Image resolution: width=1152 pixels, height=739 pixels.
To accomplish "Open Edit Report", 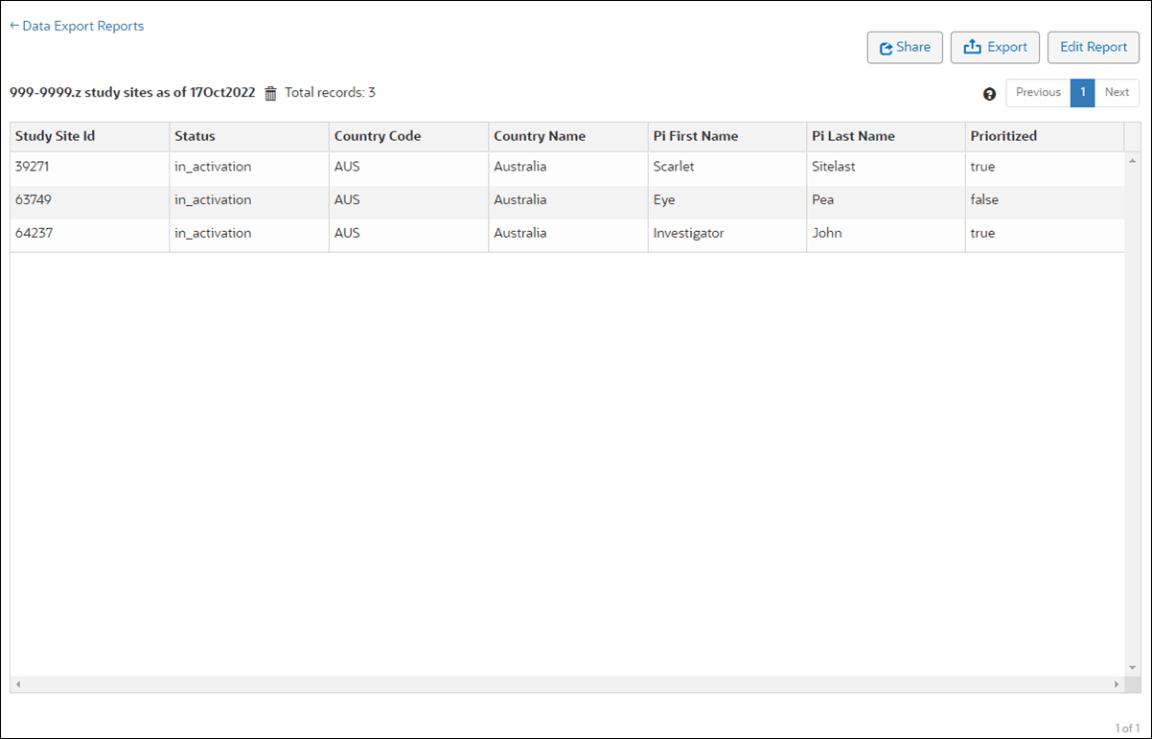I will (x=1093, y=47).
